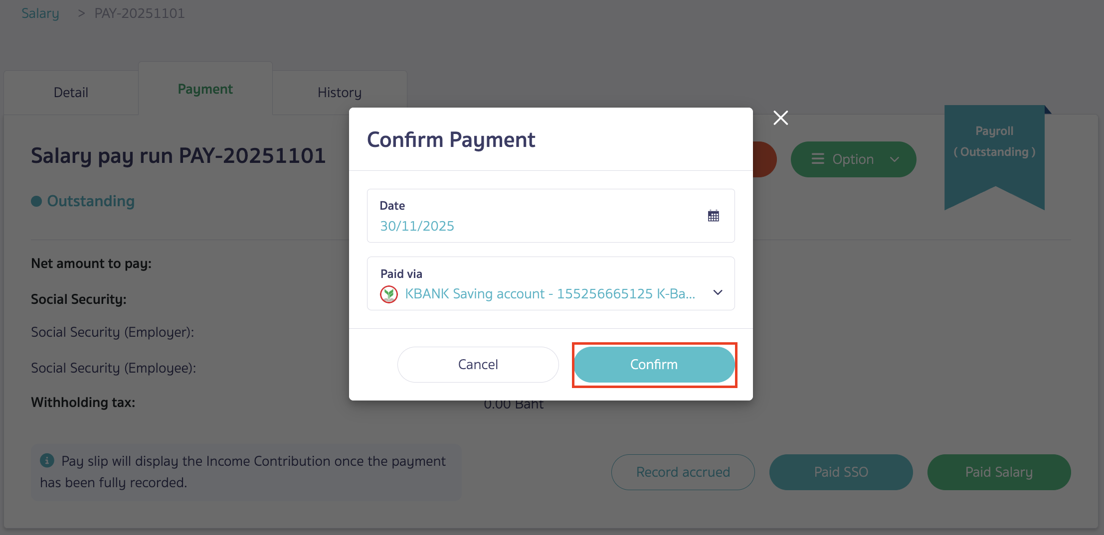Expand the Option menu
Viewport: 1104px width, 535px height.
(x=853, y=159)
